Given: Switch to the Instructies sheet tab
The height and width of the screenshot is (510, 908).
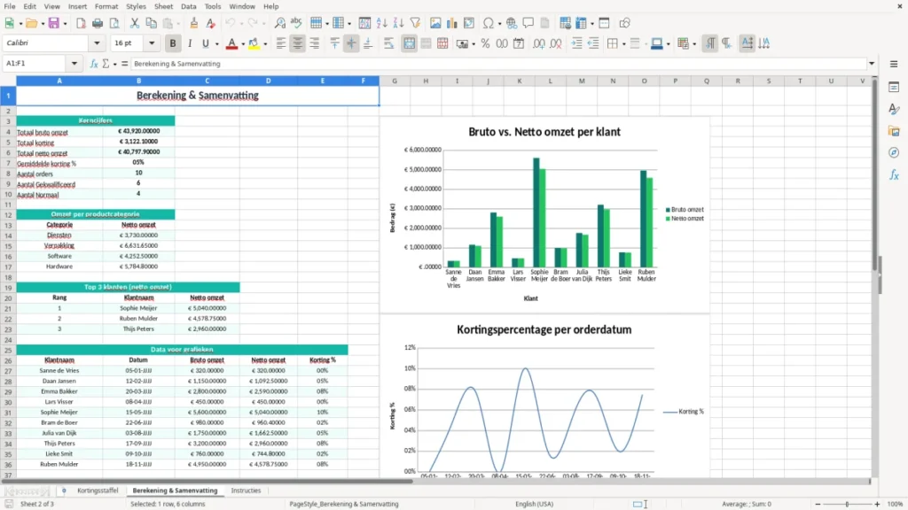Looking at the screenshot, I should pos(246,491).
